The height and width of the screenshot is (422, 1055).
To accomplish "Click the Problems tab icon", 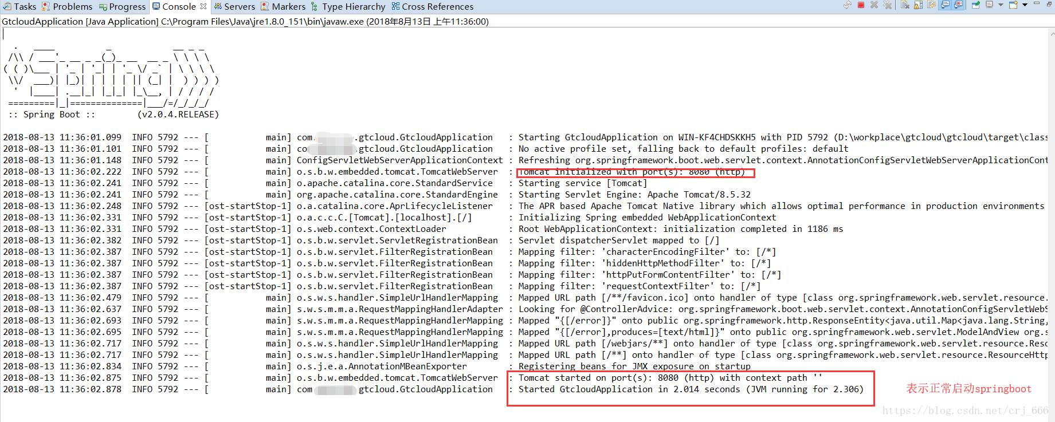I will click(47, 6).
